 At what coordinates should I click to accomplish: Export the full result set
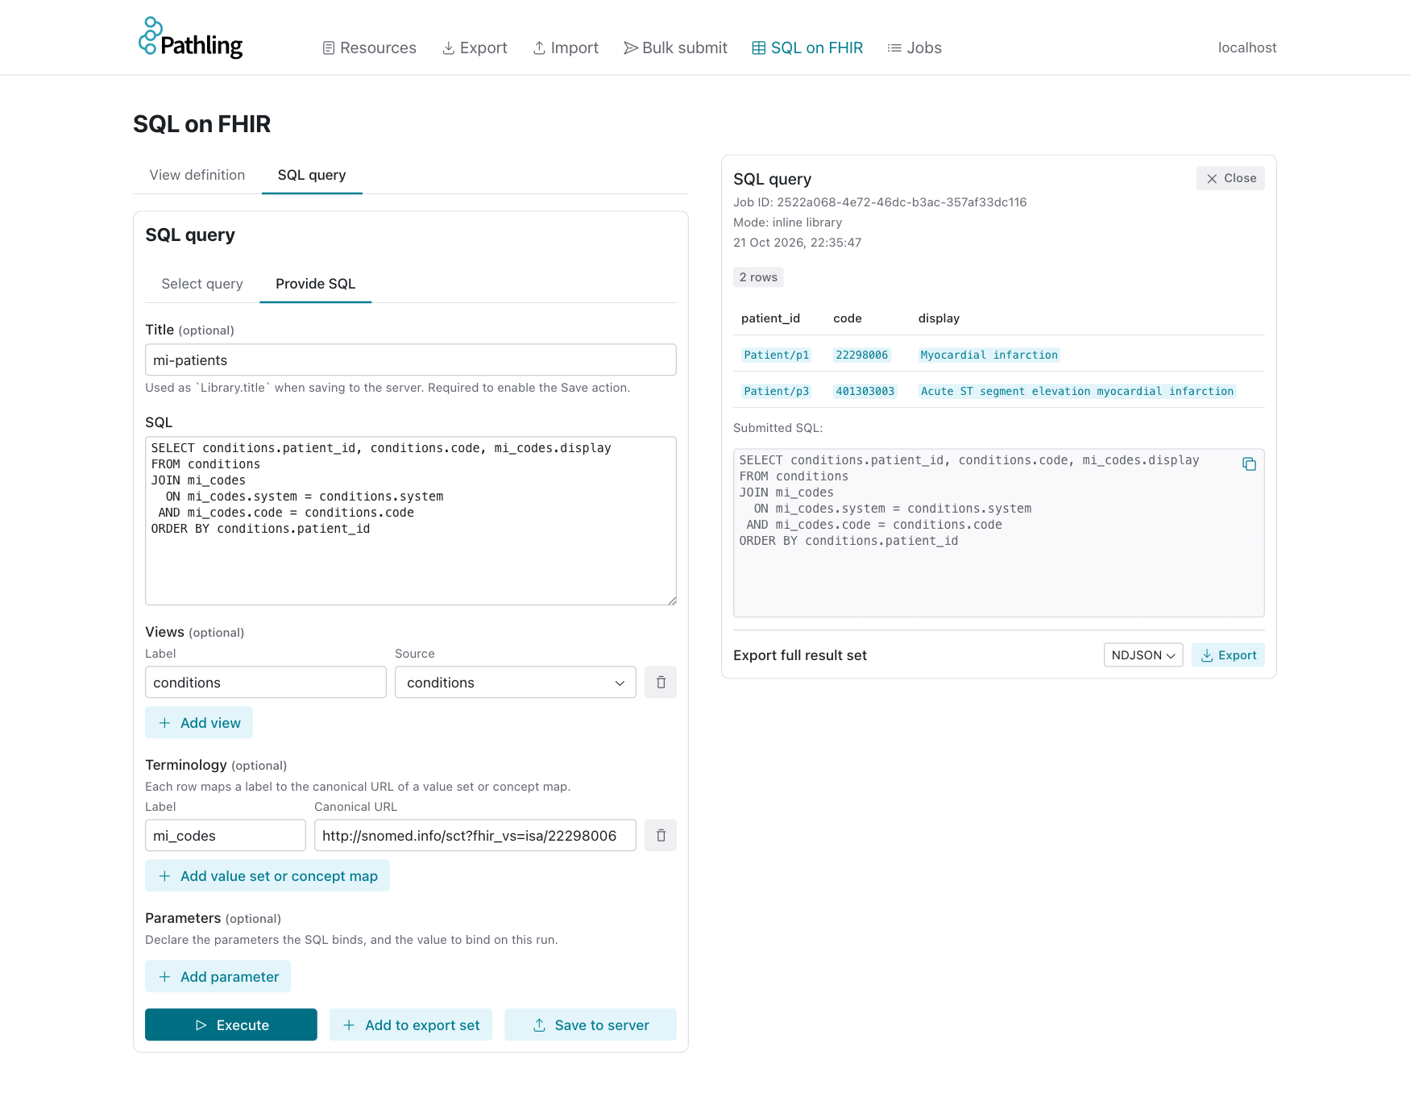1228,655
